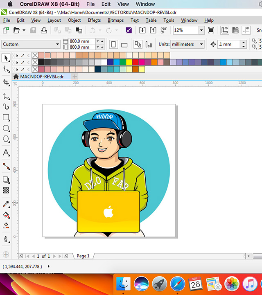Click the nudge distance .1 mm field

(229, 45)
